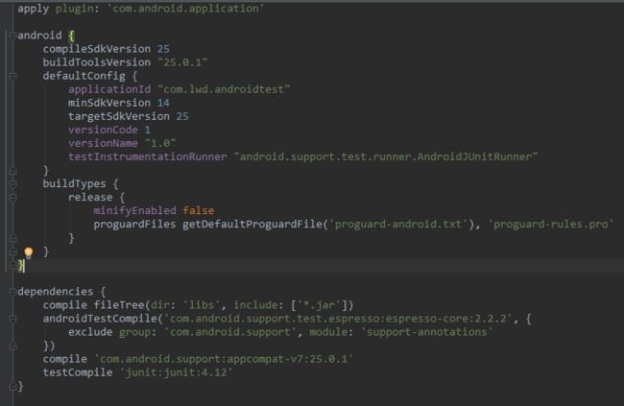Click the 'junit:junit:4.12' string
Screen dimensions: 624x406
click(x=177, y=372)
